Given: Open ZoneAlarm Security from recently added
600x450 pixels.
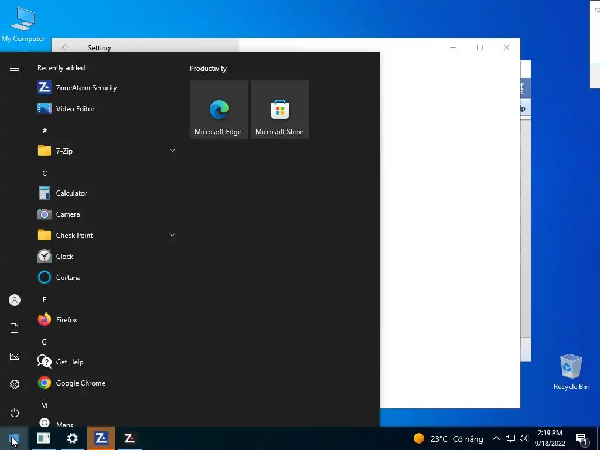Looking at the screenshot, I should pyautogui.click(x=107, y=88).
